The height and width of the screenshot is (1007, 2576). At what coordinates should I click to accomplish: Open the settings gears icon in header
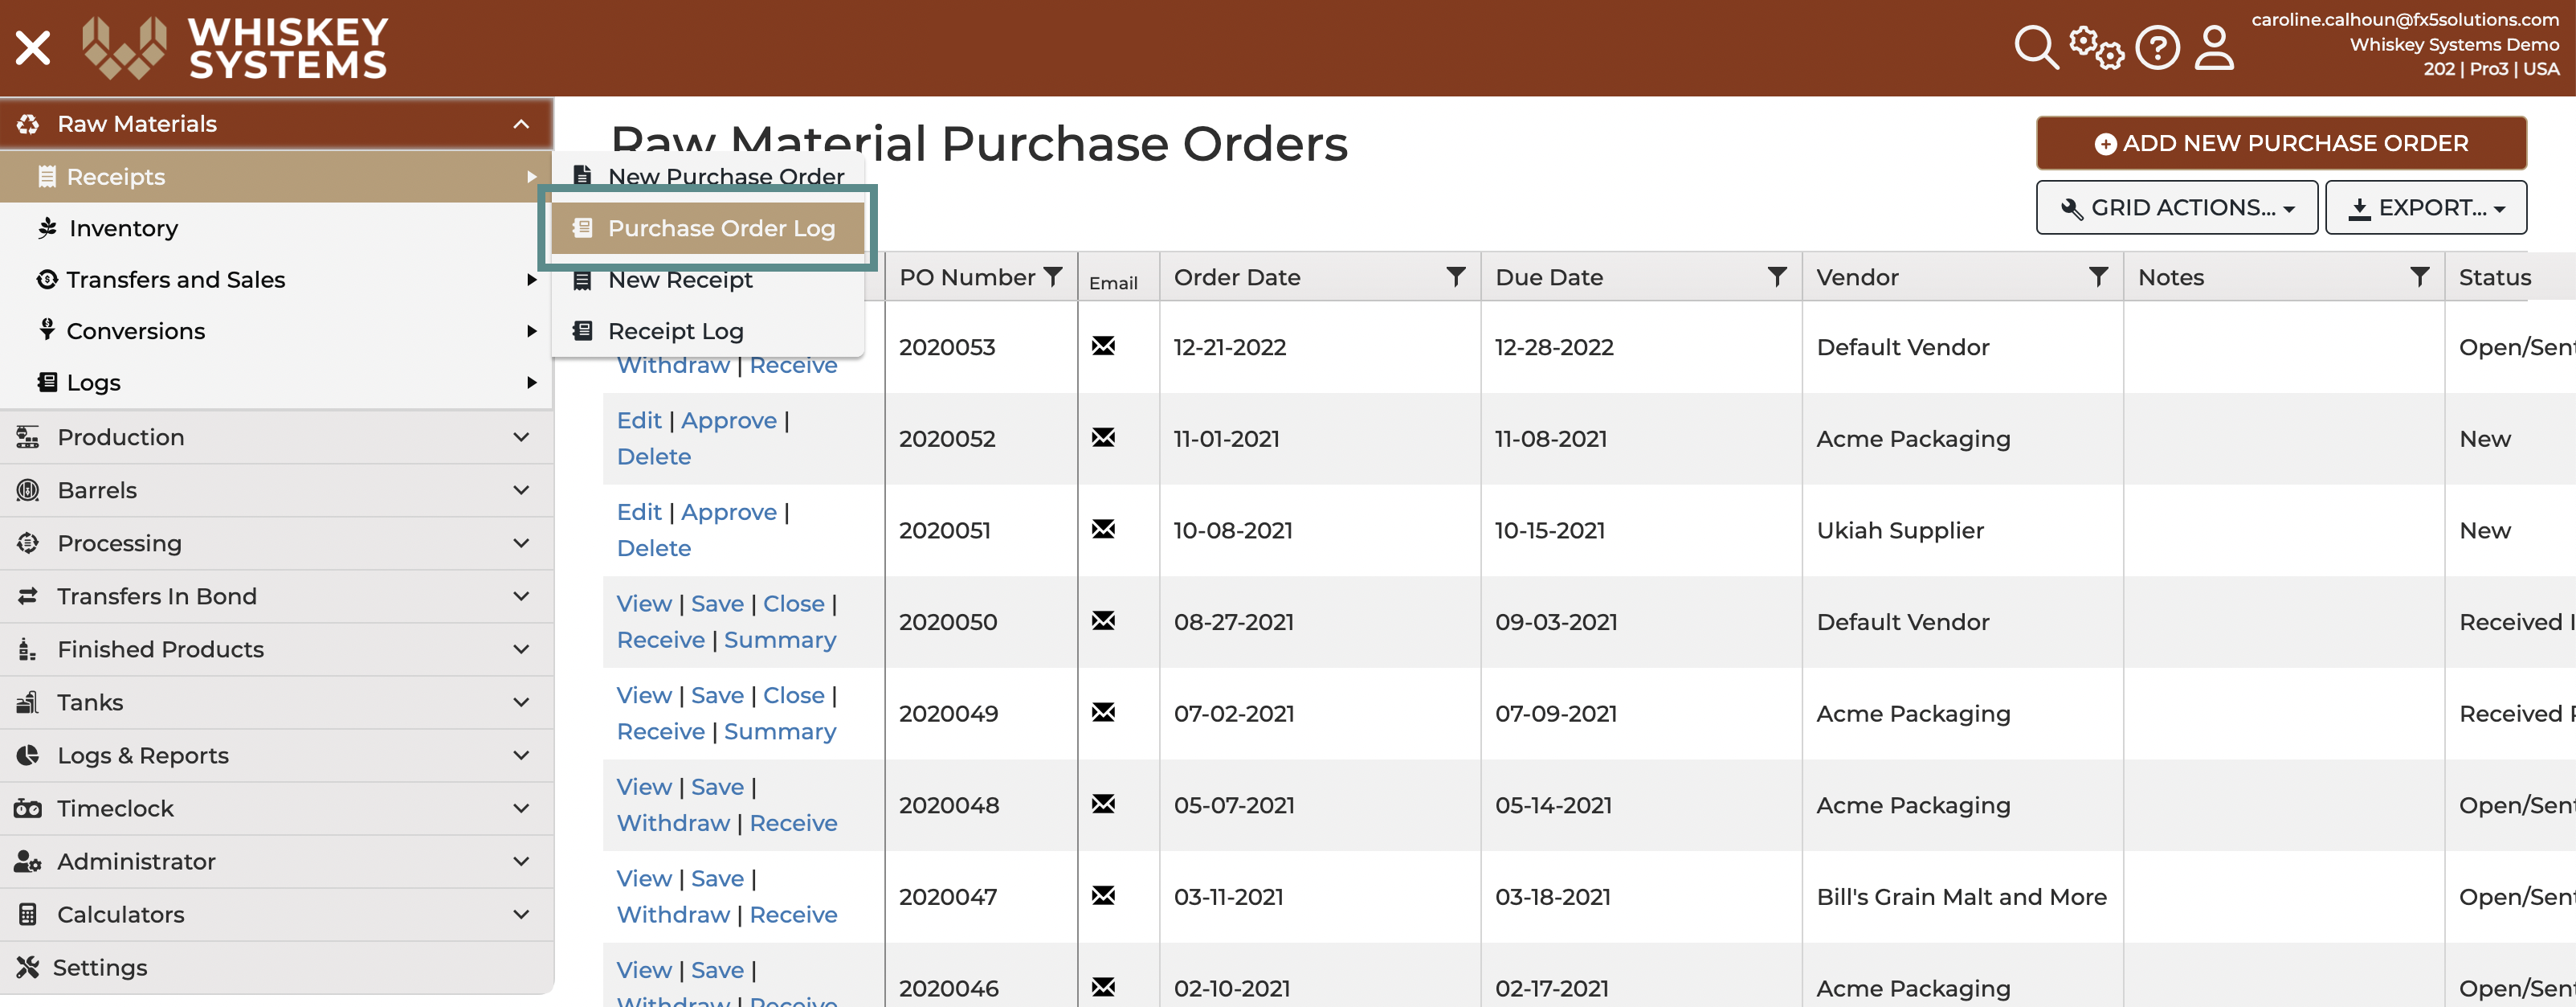pos(2096,48)
